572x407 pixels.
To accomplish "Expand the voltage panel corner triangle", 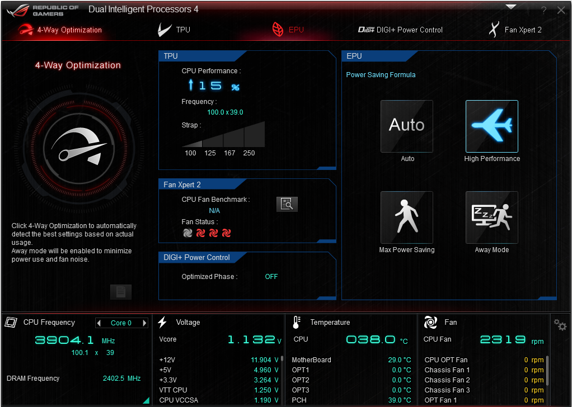I will pos(146,400).
